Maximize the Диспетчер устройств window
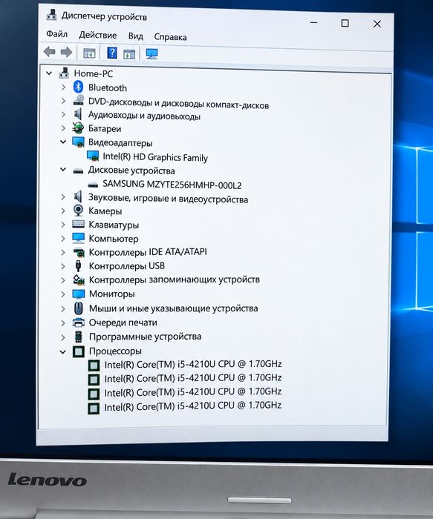The width and height of the screenshot is (433, 519). pyautogui.click(x=345, y=23)
